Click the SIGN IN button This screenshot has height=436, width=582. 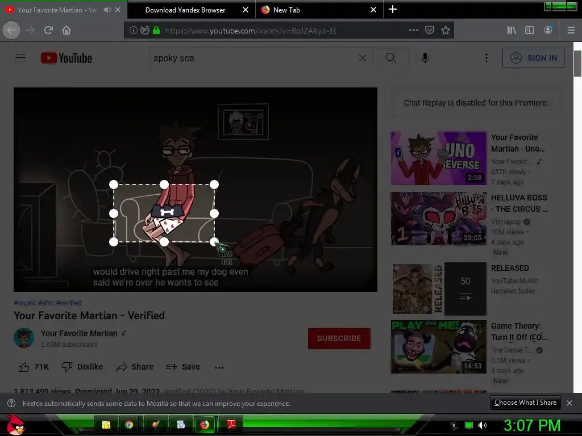click(533, 58)
